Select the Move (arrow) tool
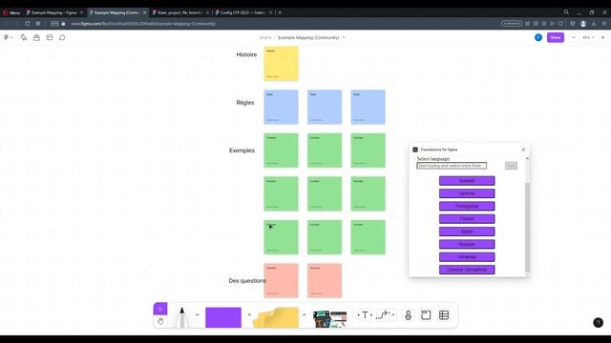 160,309
